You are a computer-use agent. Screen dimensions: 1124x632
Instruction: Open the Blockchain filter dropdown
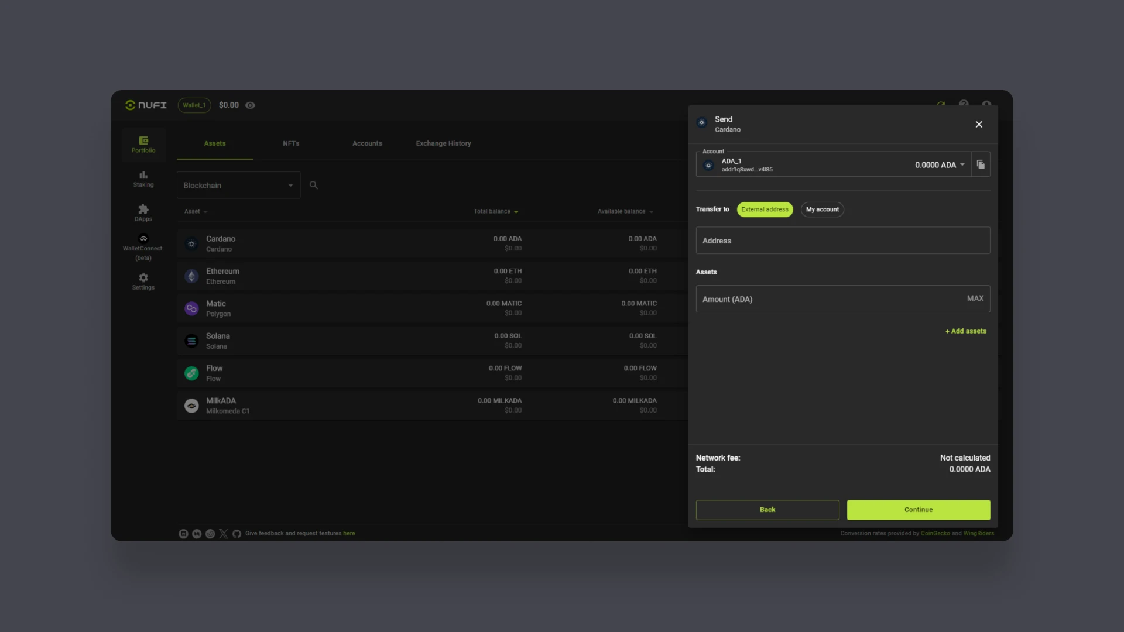(x=238, y=185)
